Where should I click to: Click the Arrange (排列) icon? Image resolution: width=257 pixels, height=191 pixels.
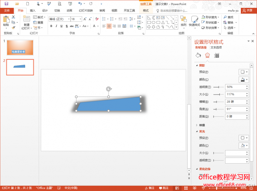[x=183, y=20]
